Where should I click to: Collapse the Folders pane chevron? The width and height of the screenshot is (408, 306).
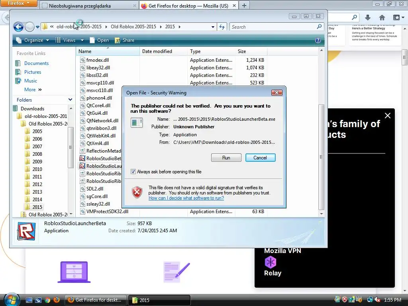(70, 100)
